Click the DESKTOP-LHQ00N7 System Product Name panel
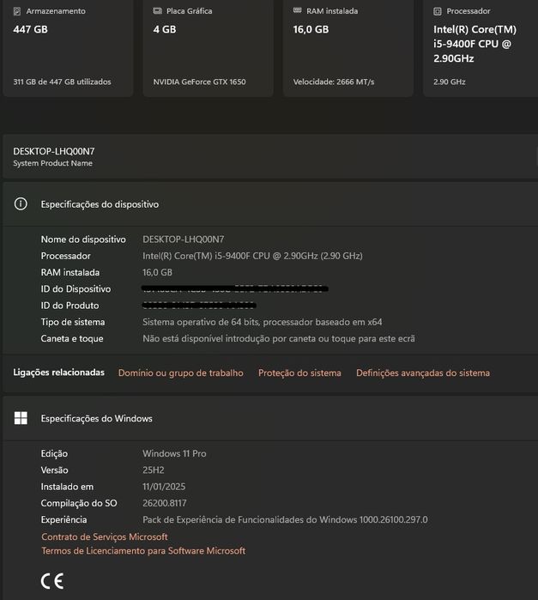This screenshot has height=600, width=538. (x=270, y=156)
